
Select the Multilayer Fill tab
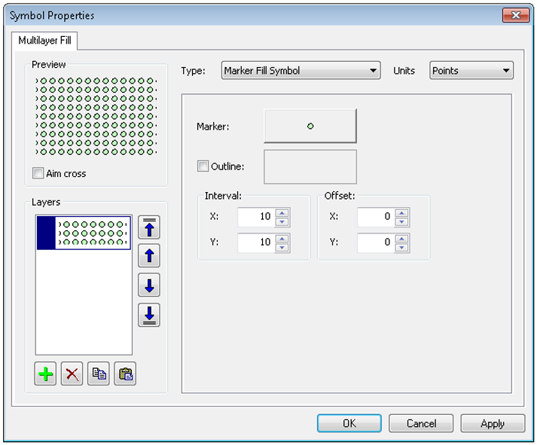(44, 41)
